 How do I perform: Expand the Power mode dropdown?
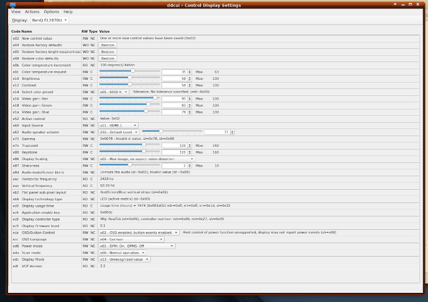(136, 246)
